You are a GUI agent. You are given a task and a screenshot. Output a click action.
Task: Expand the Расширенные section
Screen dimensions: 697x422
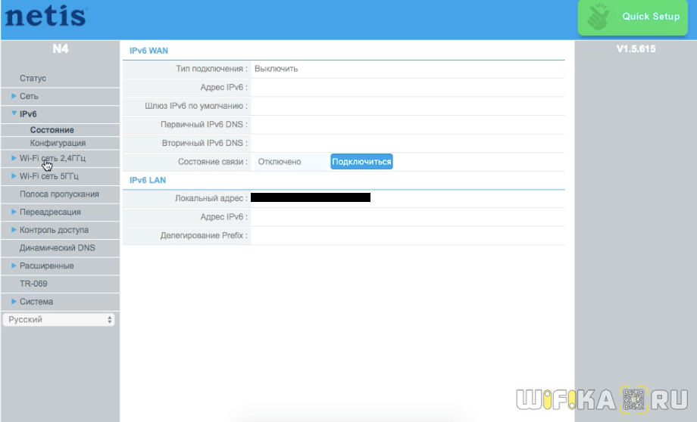point(46,266)
